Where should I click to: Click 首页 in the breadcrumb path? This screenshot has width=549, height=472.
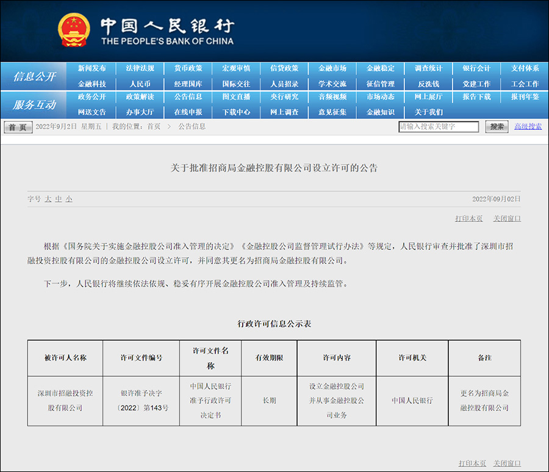pyautogui.click(x=154, y=126)
